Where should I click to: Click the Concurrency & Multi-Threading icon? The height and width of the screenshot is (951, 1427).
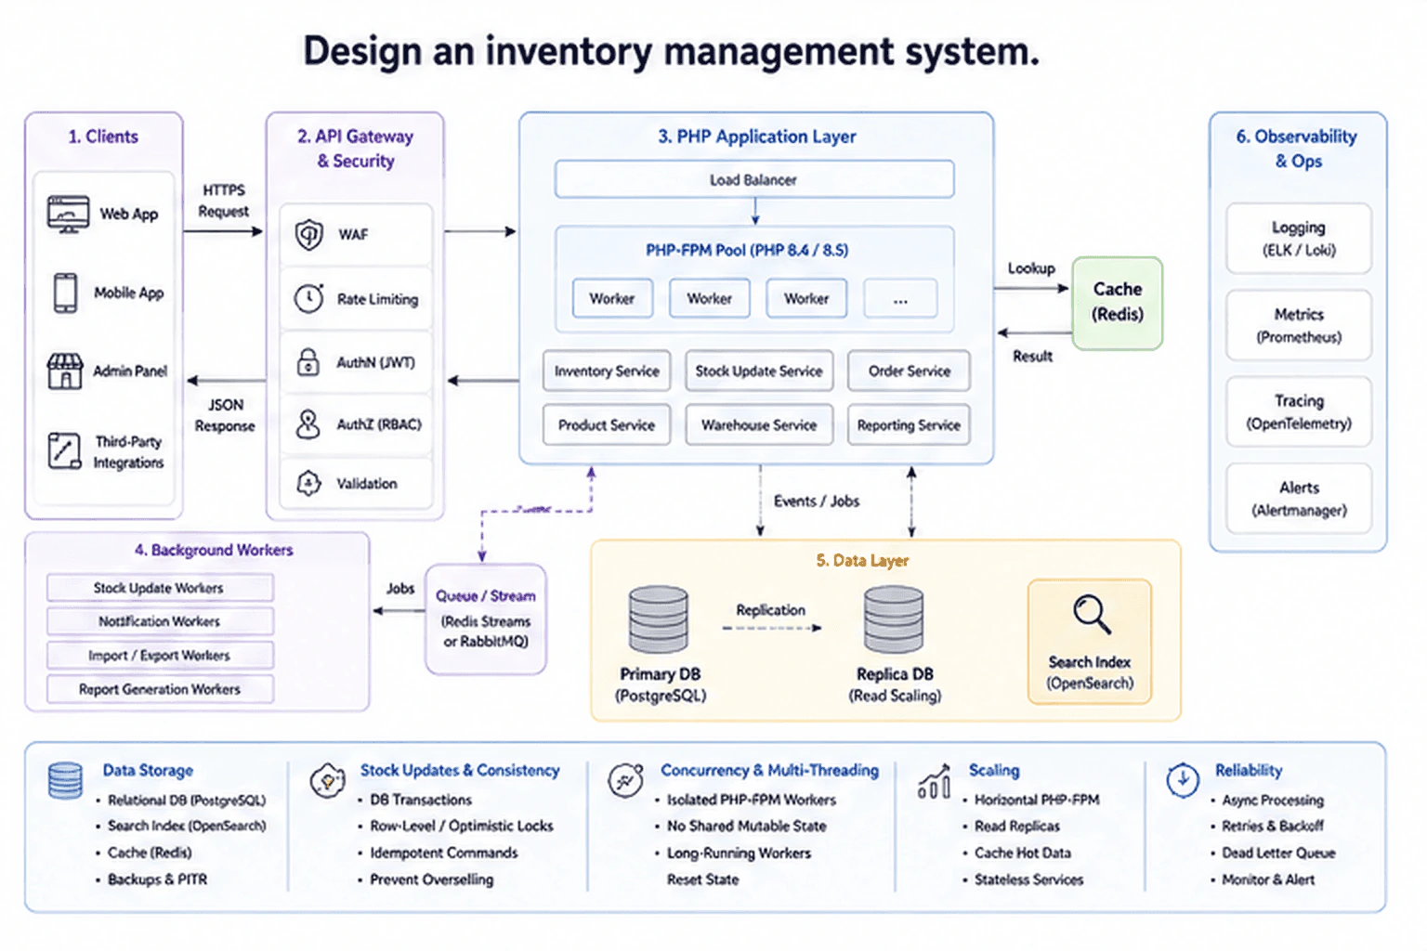click(626, 780)
